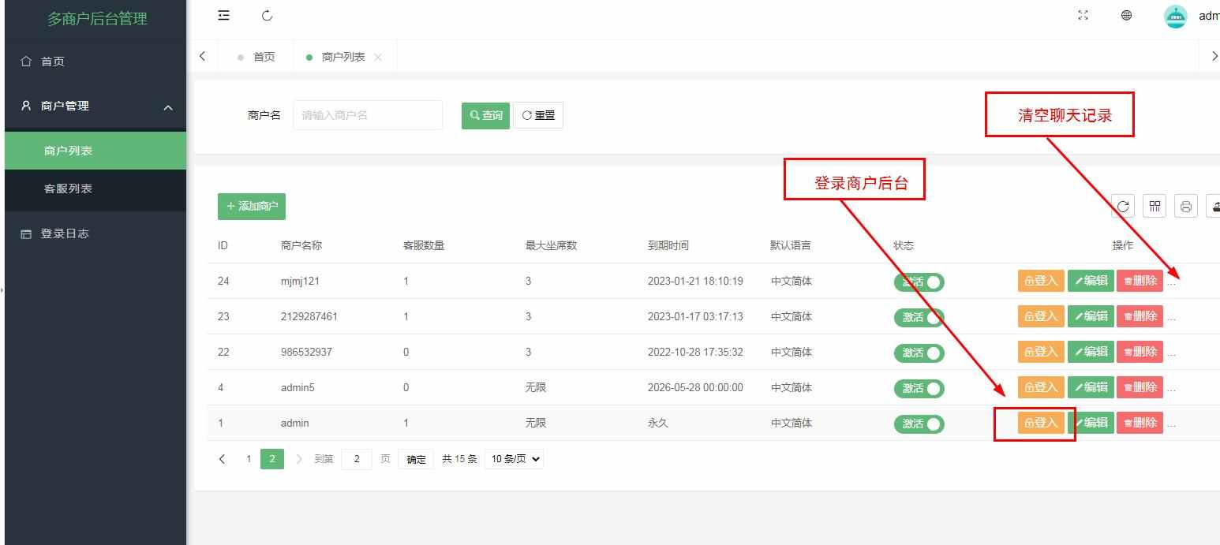This screenshot has height=545, width=1220.
Task: Delete merchant admin5
Action: [x=1140, y=387]
